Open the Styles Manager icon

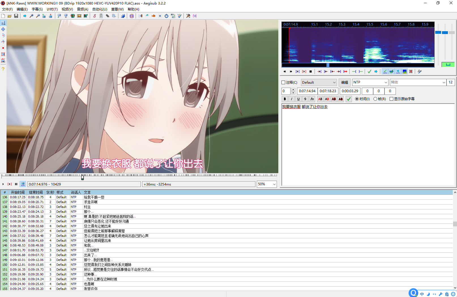pos(95,16)
